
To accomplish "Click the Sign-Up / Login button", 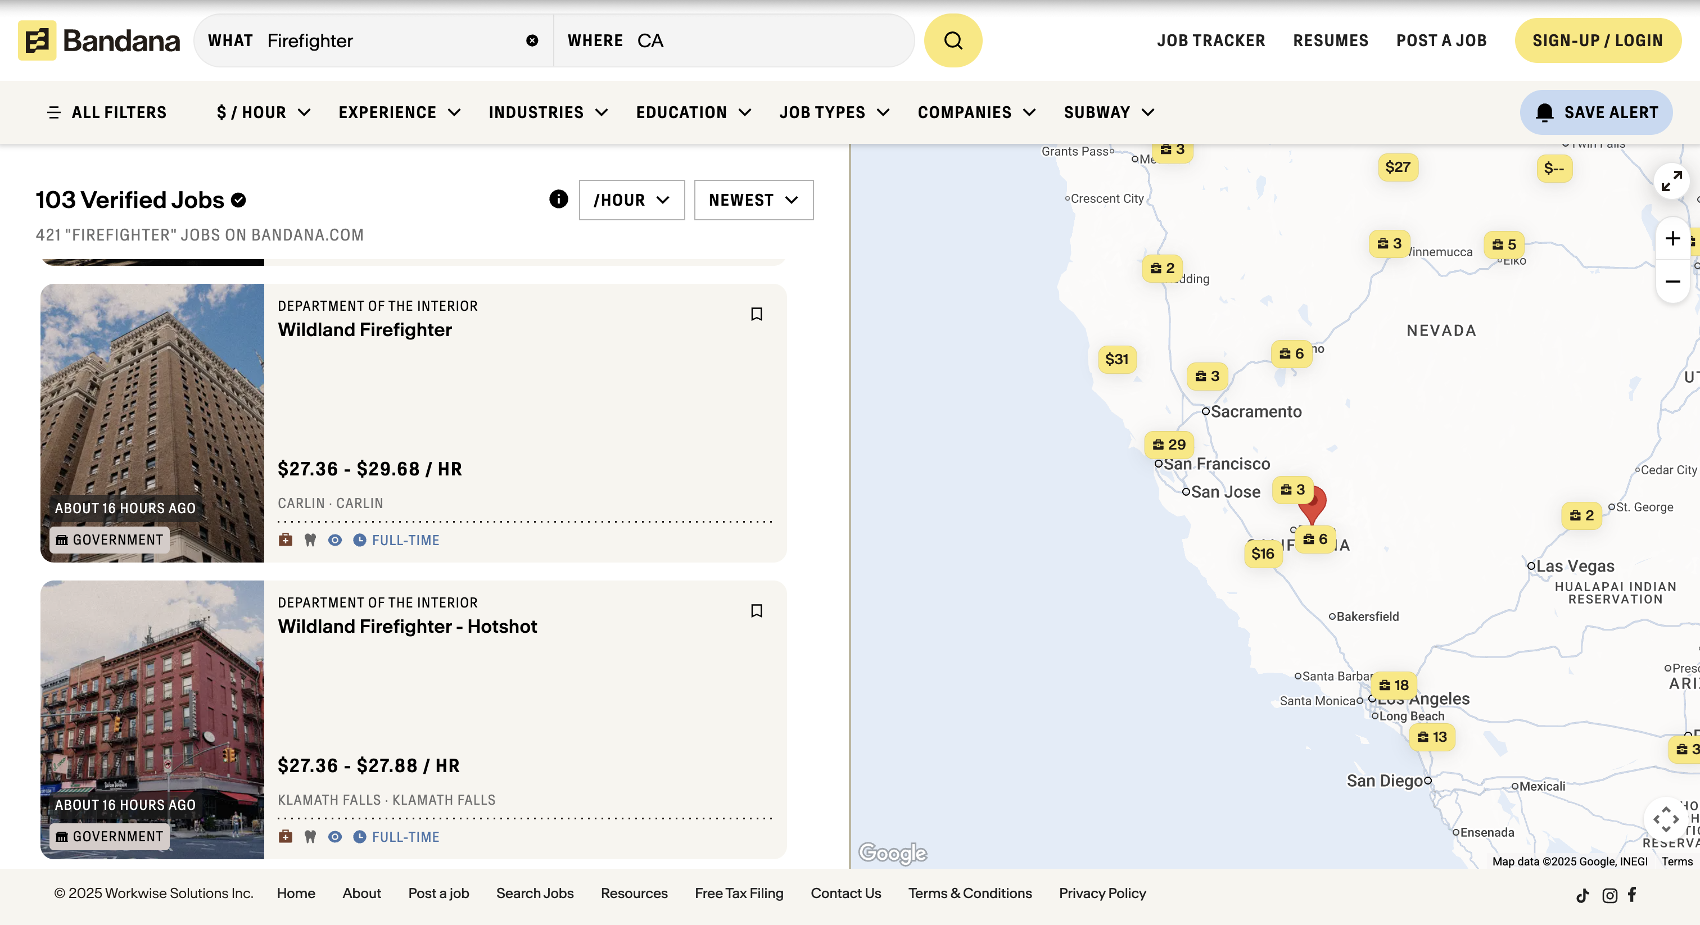I will coord(1597,40).
